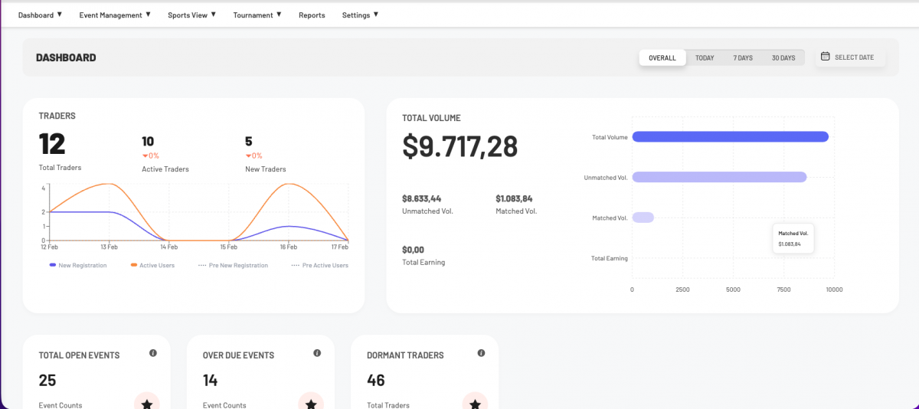Switch to the 7 Days tab

(742, 58)
